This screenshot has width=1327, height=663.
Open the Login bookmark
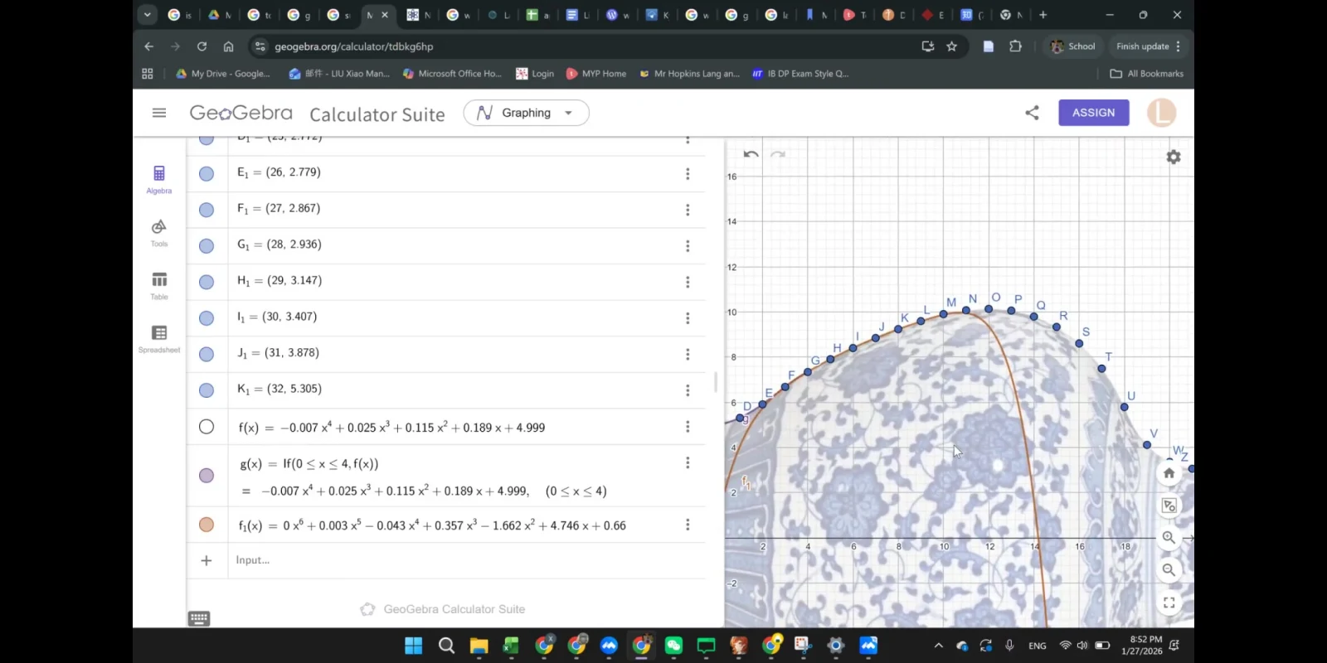click(535, 74)
